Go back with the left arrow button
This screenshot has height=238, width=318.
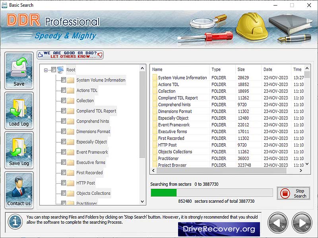coord(278,223)
